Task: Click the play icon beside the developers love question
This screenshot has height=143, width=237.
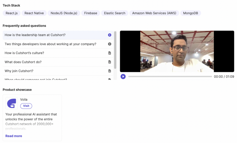Action: point(110,44)
